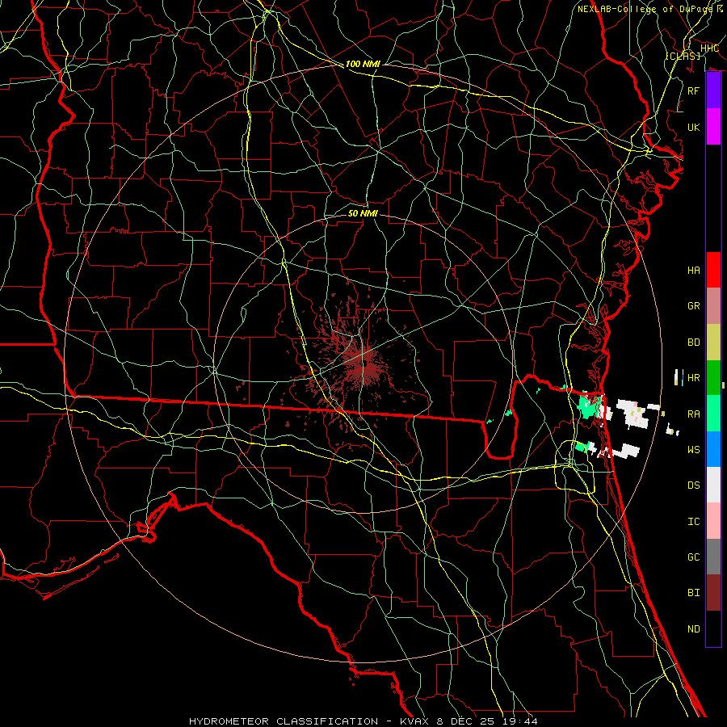Select the GC gray legend swatch
This screenshot has height=727, width=727.
click(x=713, y=557)
